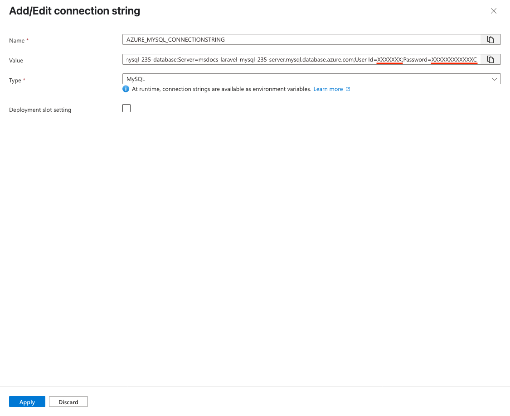The height and width of the screenshot is (416, 510).
Task: Open the Type dropdown showing MySQL
Action: pyautogui.click(x=311, y=78)
